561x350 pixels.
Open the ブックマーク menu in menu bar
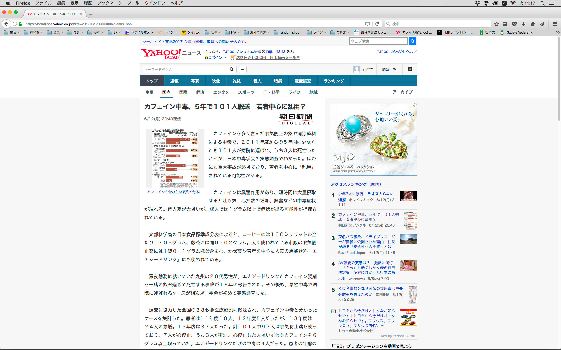click(109, 3)
